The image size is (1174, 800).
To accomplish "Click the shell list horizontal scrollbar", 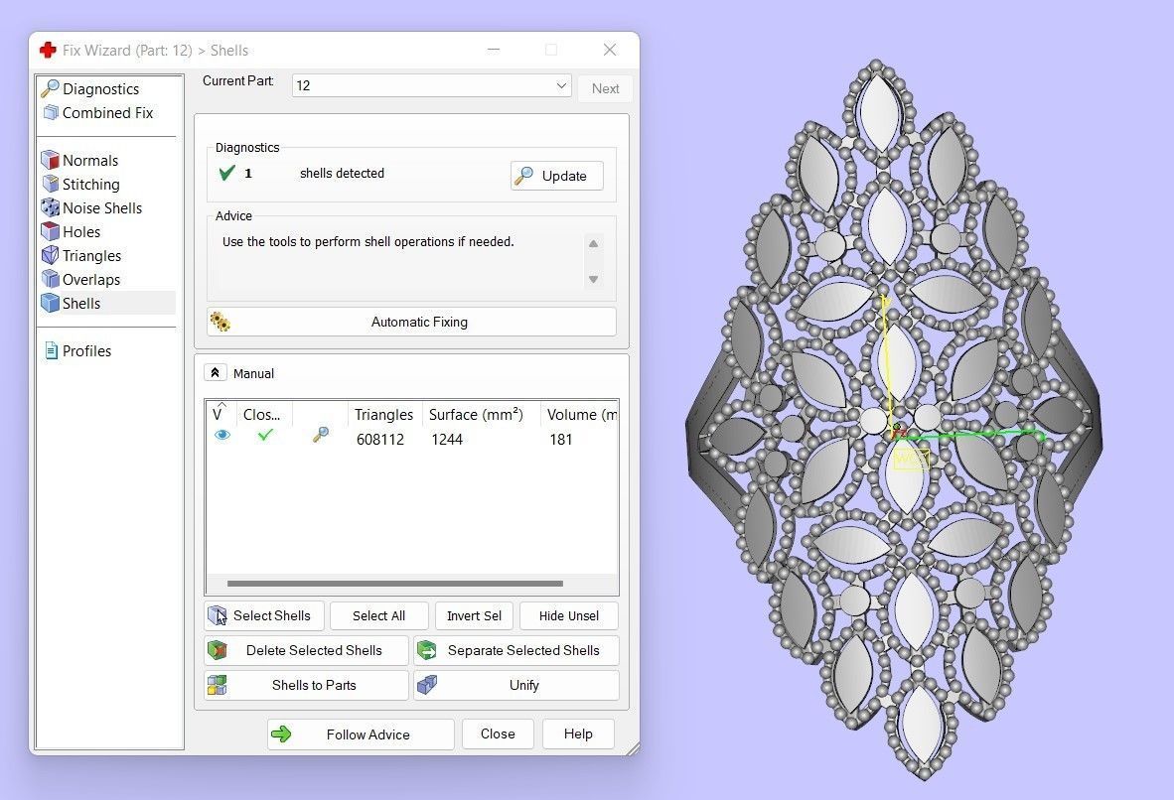I will pos(394,584).
